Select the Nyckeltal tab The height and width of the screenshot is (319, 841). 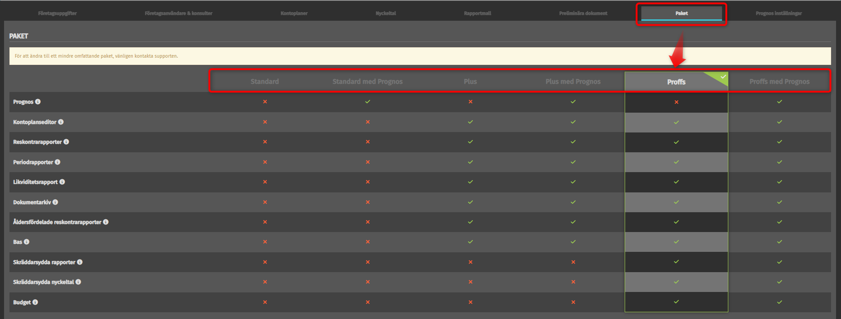pos(386,14)
